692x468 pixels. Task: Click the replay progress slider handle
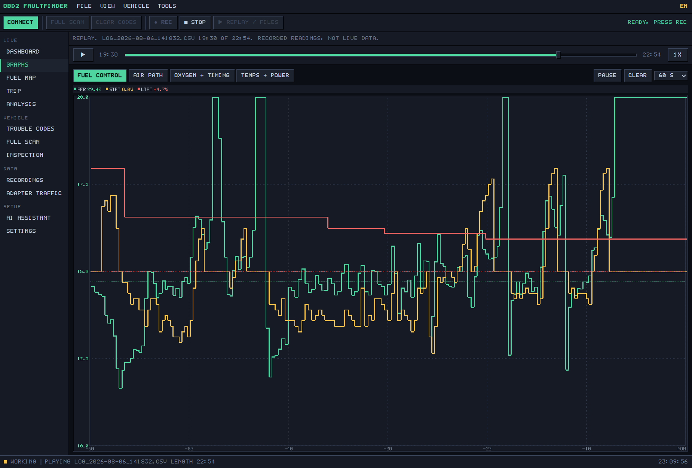coord(558,55)
